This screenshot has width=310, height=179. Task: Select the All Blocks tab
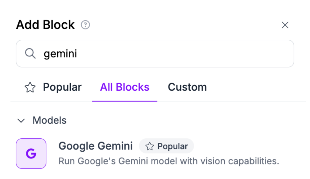point(125,87)
